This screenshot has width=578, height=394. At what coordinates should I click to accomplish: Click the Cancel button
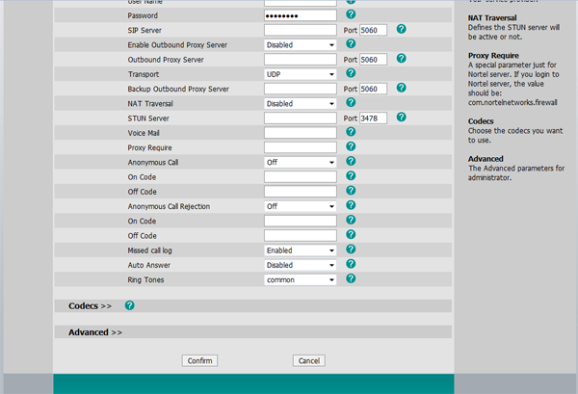point(308,360)
